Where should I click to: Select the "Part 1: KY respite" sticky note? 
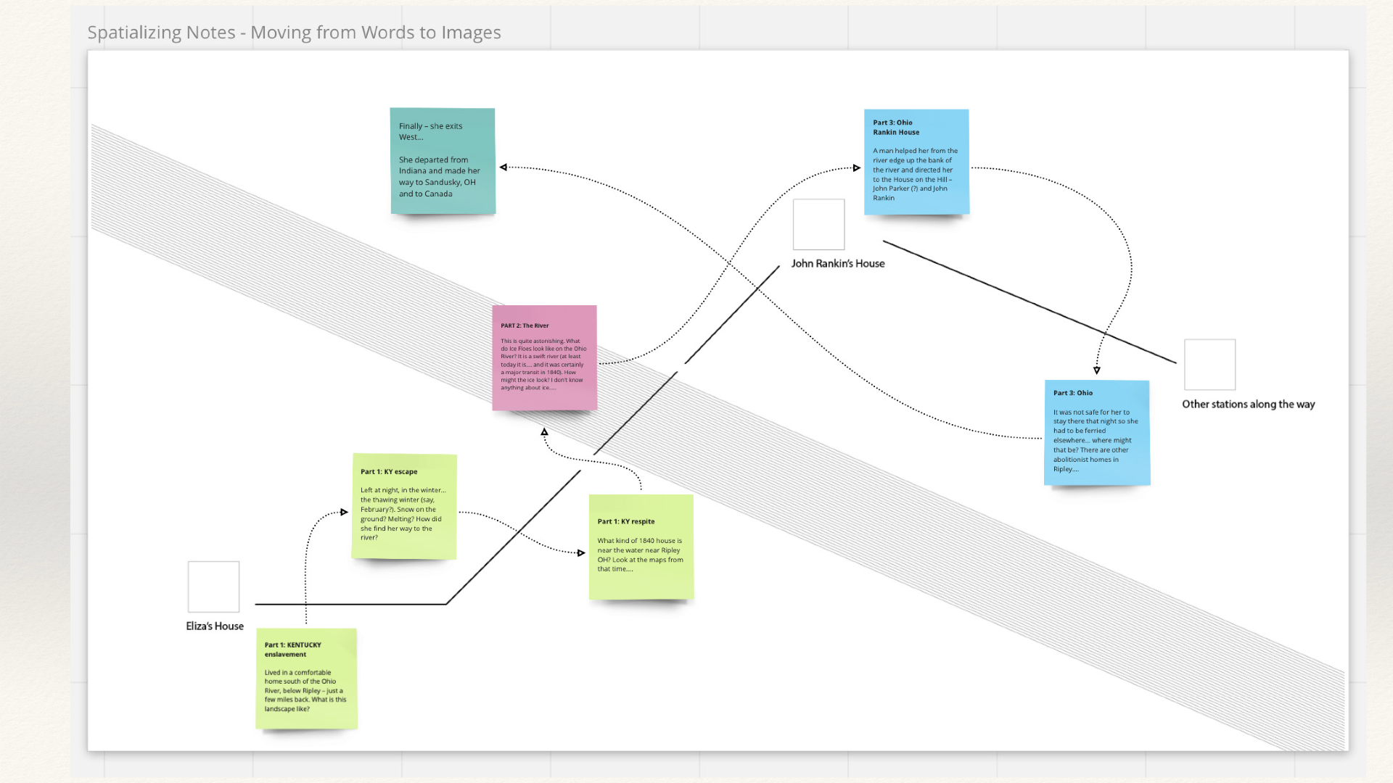(x=641, y=546)
